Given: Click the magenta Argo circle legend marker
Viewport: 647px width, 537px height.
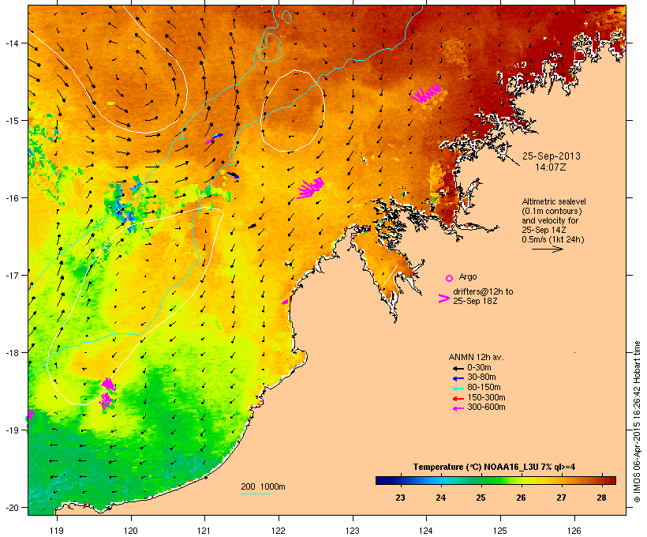Looking at the screenshot, I should [x=450, y=278].
